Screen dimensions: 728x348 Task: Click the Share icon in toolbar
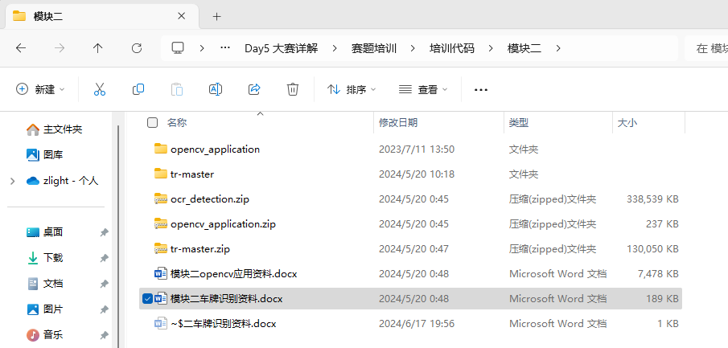tap(254, 89)
